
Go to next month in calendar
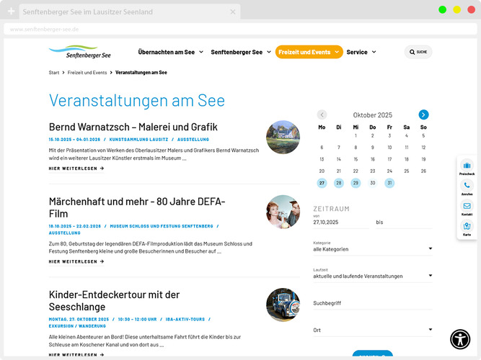point(423,114)
